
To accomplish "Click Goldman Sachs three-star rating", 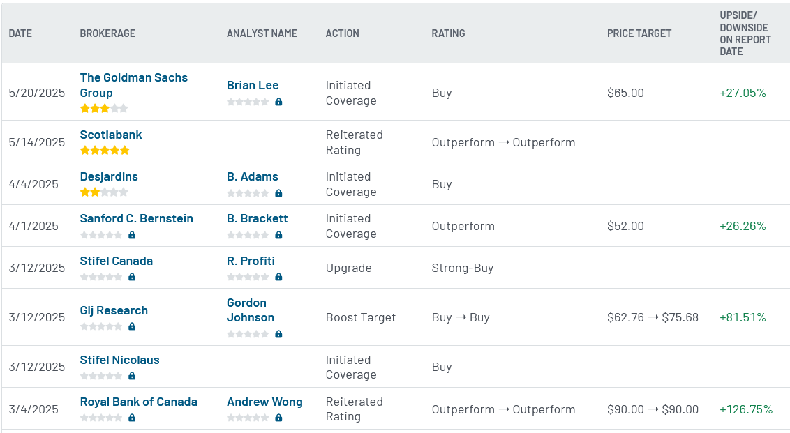I will click(x=104, y=108).
